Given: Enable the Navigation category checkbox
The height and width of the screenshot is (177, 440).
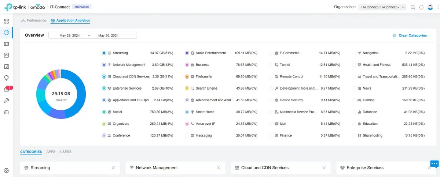Looking at the screenshot, I should click(354, 53).
